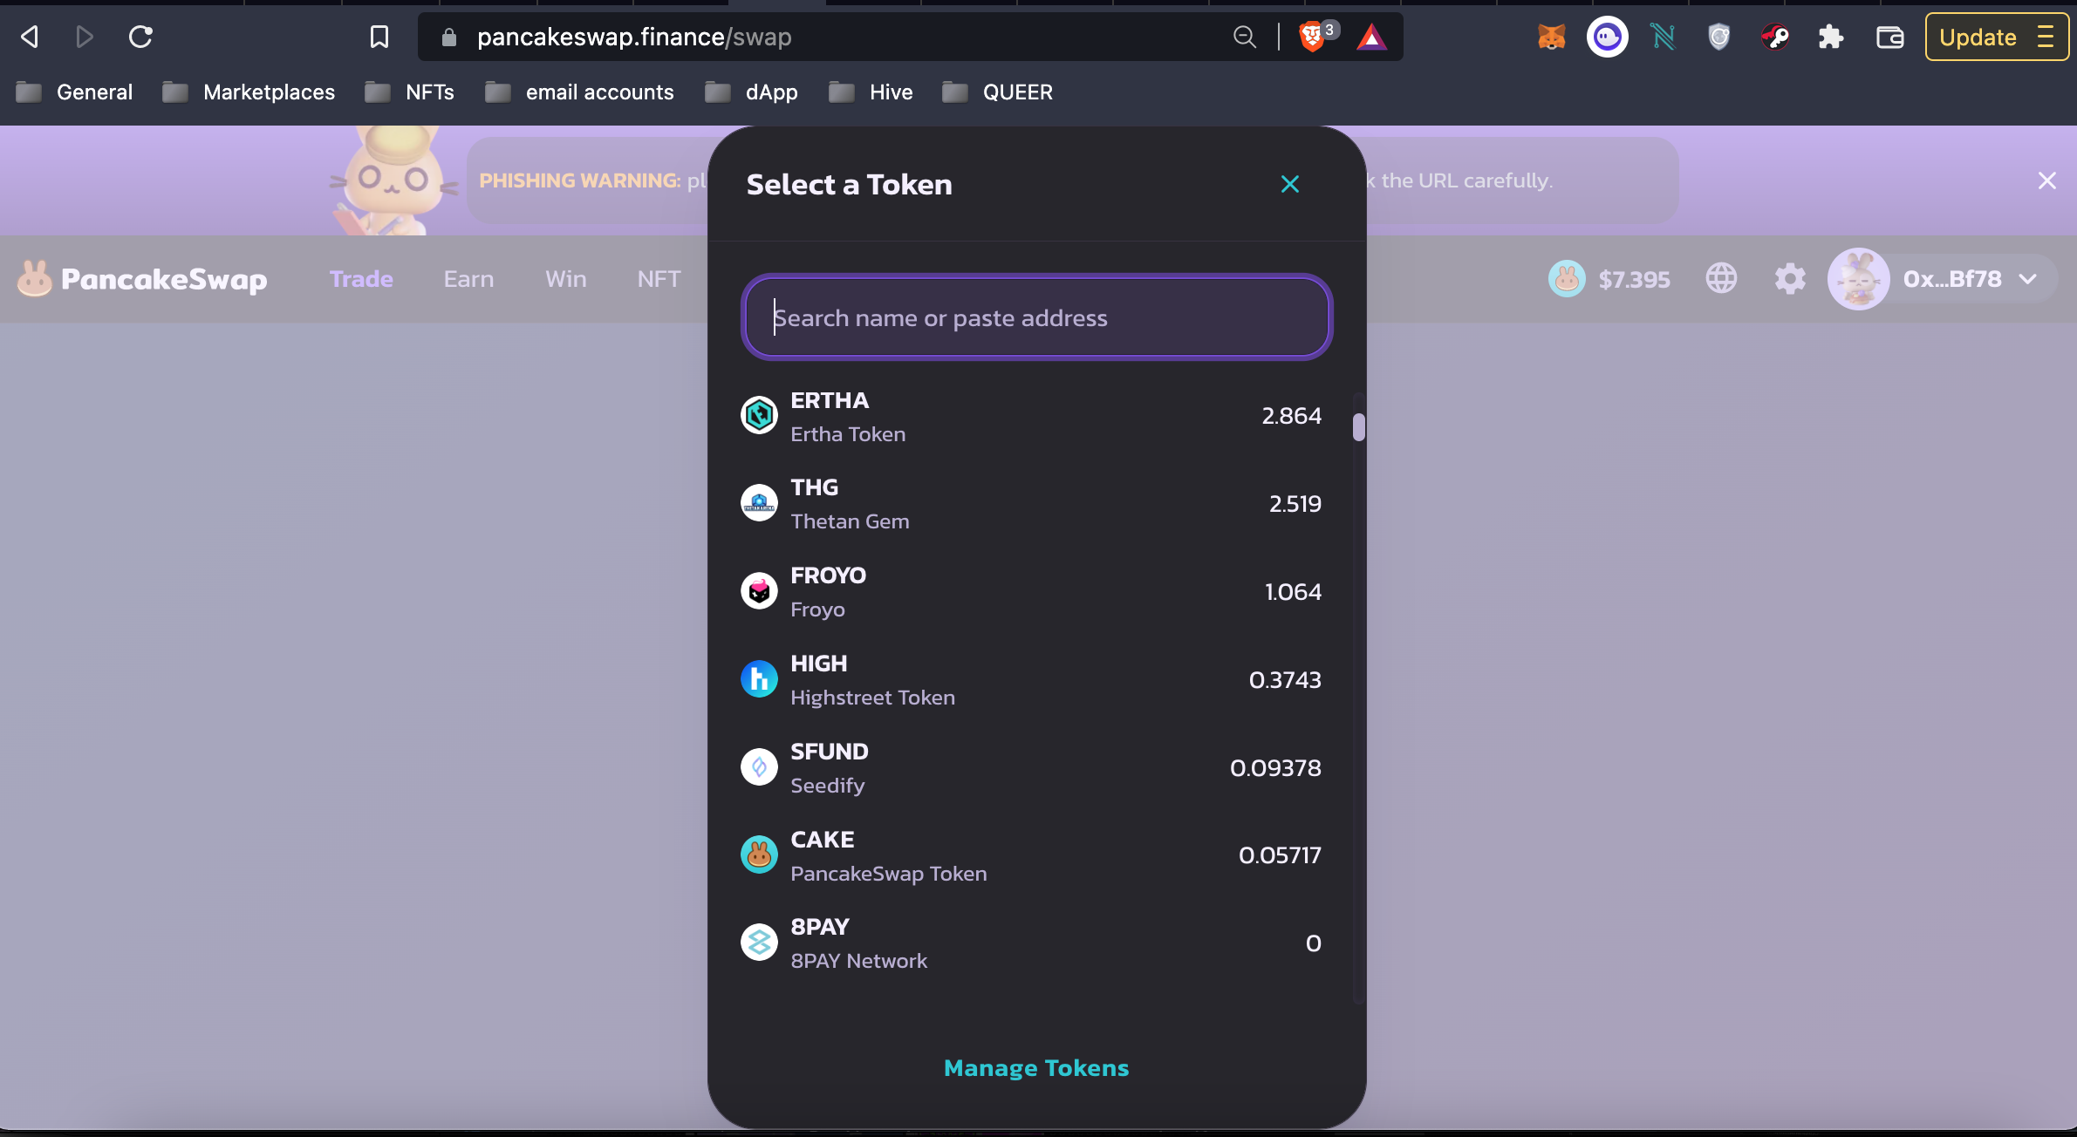Click Manage Tokens link
Image resolution: width=2077 pixels, height=1137 pixels.
pos(1036,1068)
